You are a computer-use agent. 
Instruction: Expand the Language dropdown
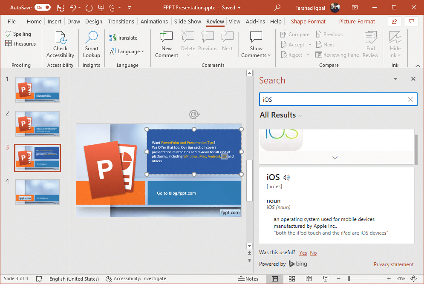(x=127, y=52)
